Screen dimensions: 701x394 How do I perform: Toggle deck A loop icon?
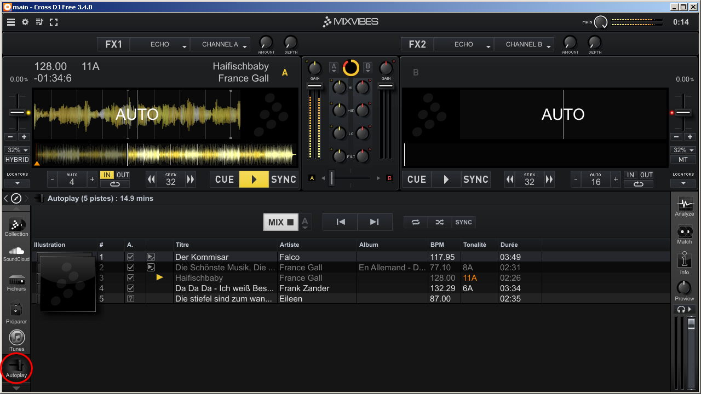click(114, 184)
